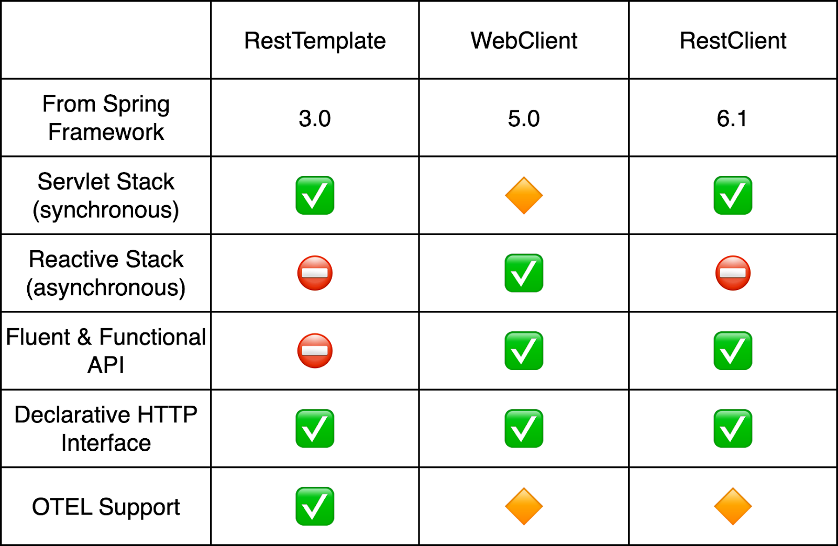Click RestTemplate Declarative HTTP Interface checkmark
The height and width of the screenshot is (546, 838).
(x=315, y=428)
